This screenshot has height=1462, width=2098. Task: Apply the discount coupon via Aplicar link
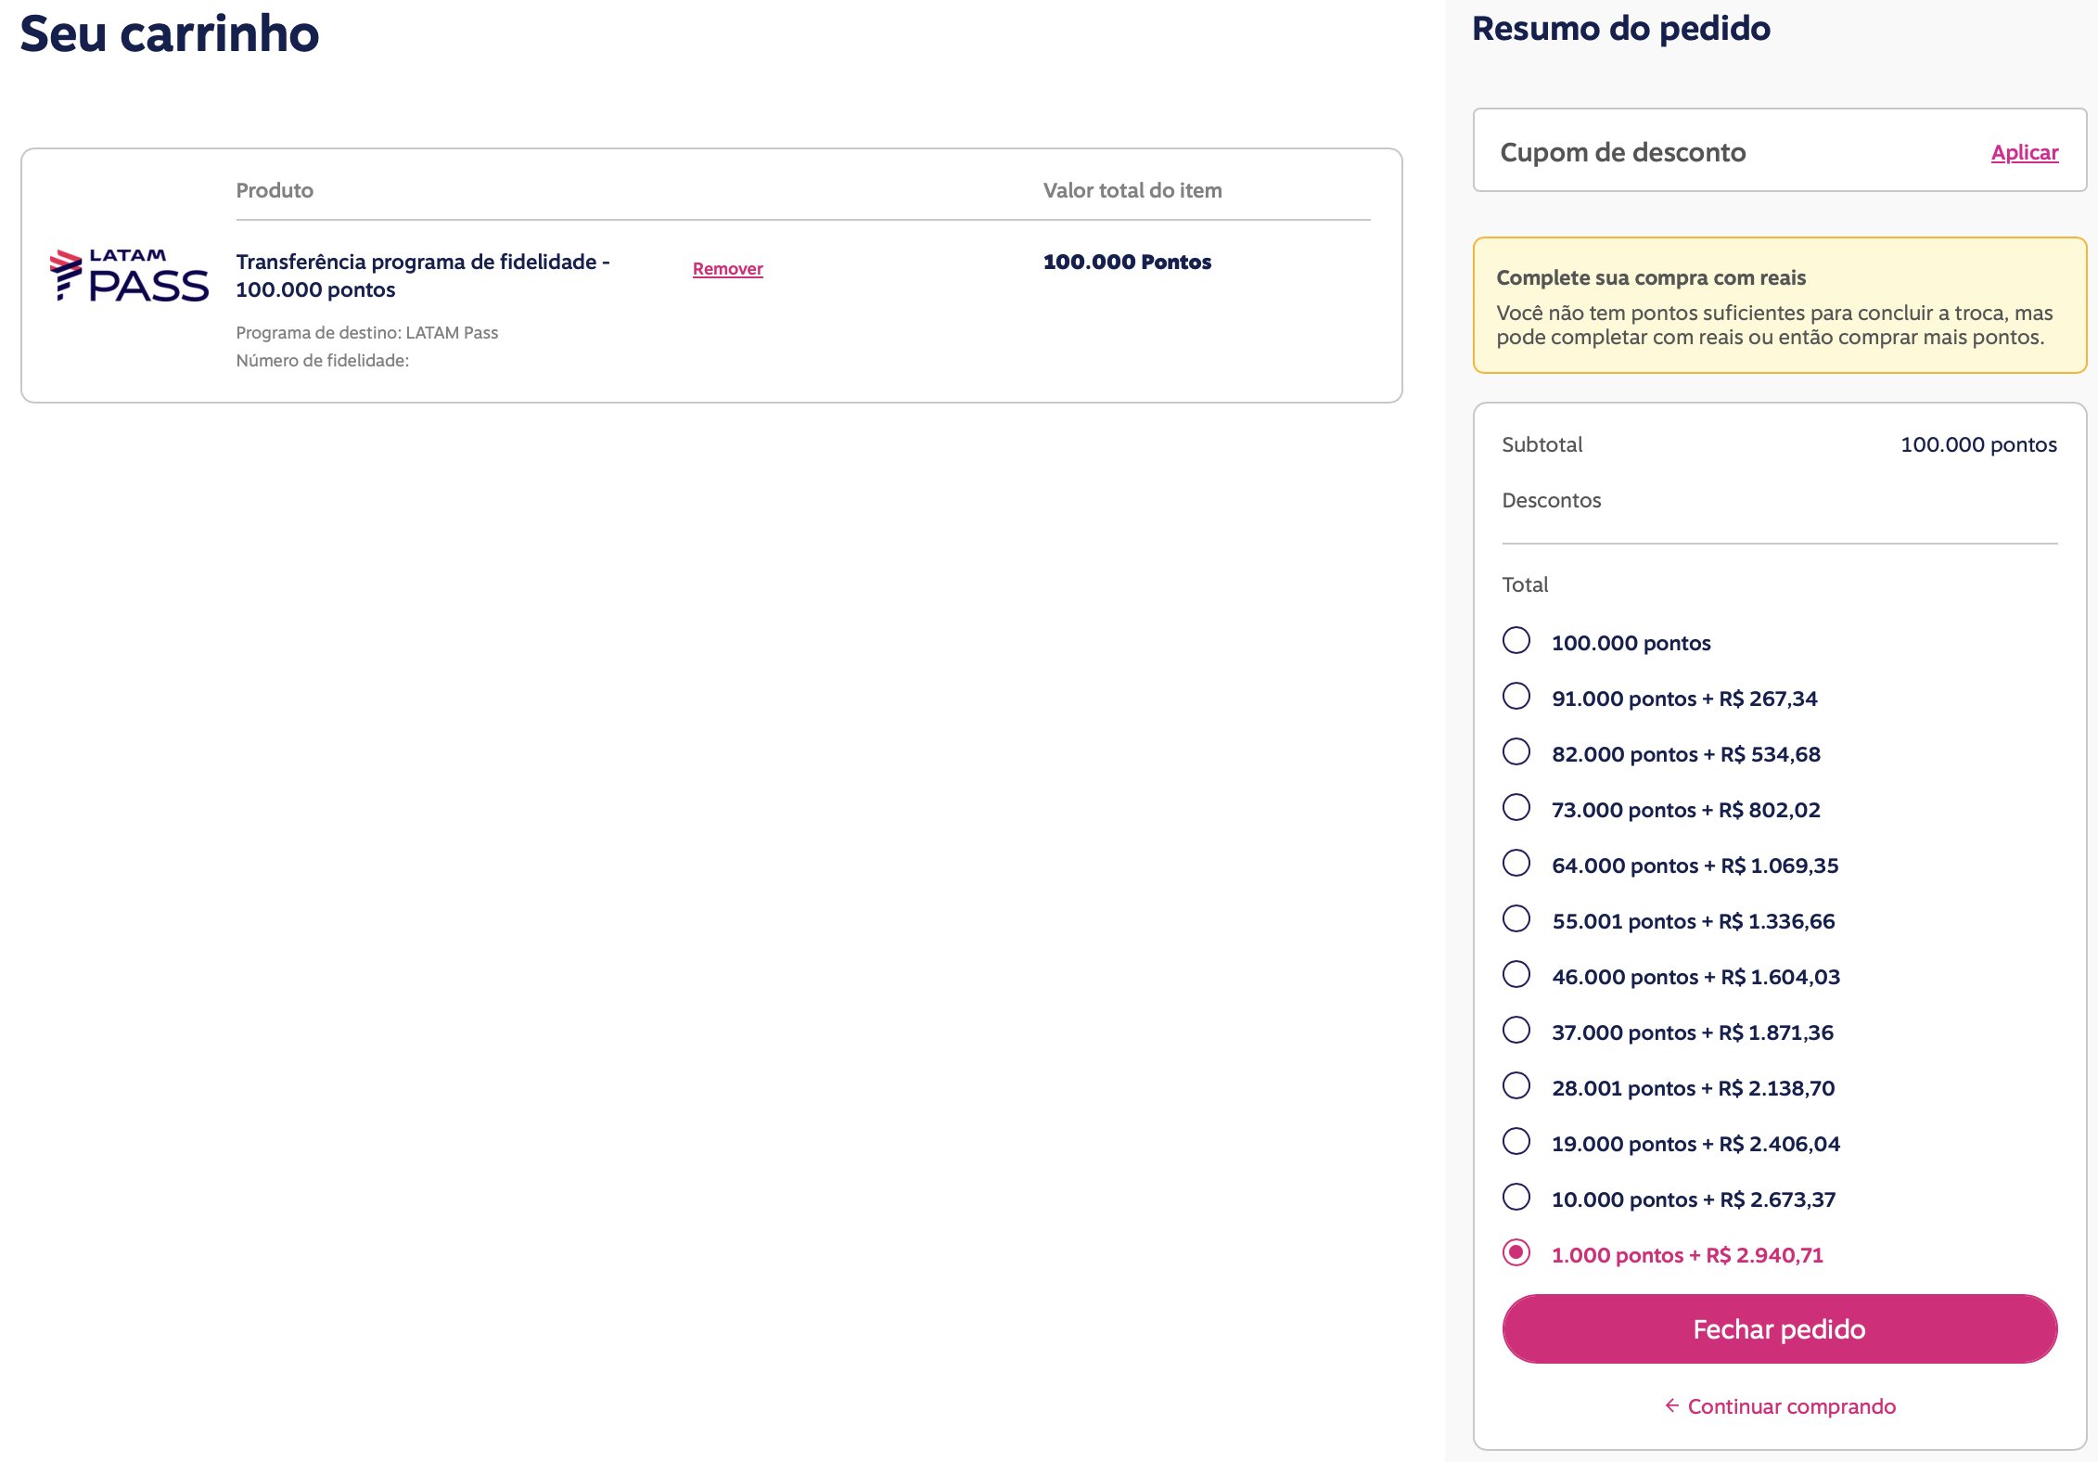[x=2025, y=152]
